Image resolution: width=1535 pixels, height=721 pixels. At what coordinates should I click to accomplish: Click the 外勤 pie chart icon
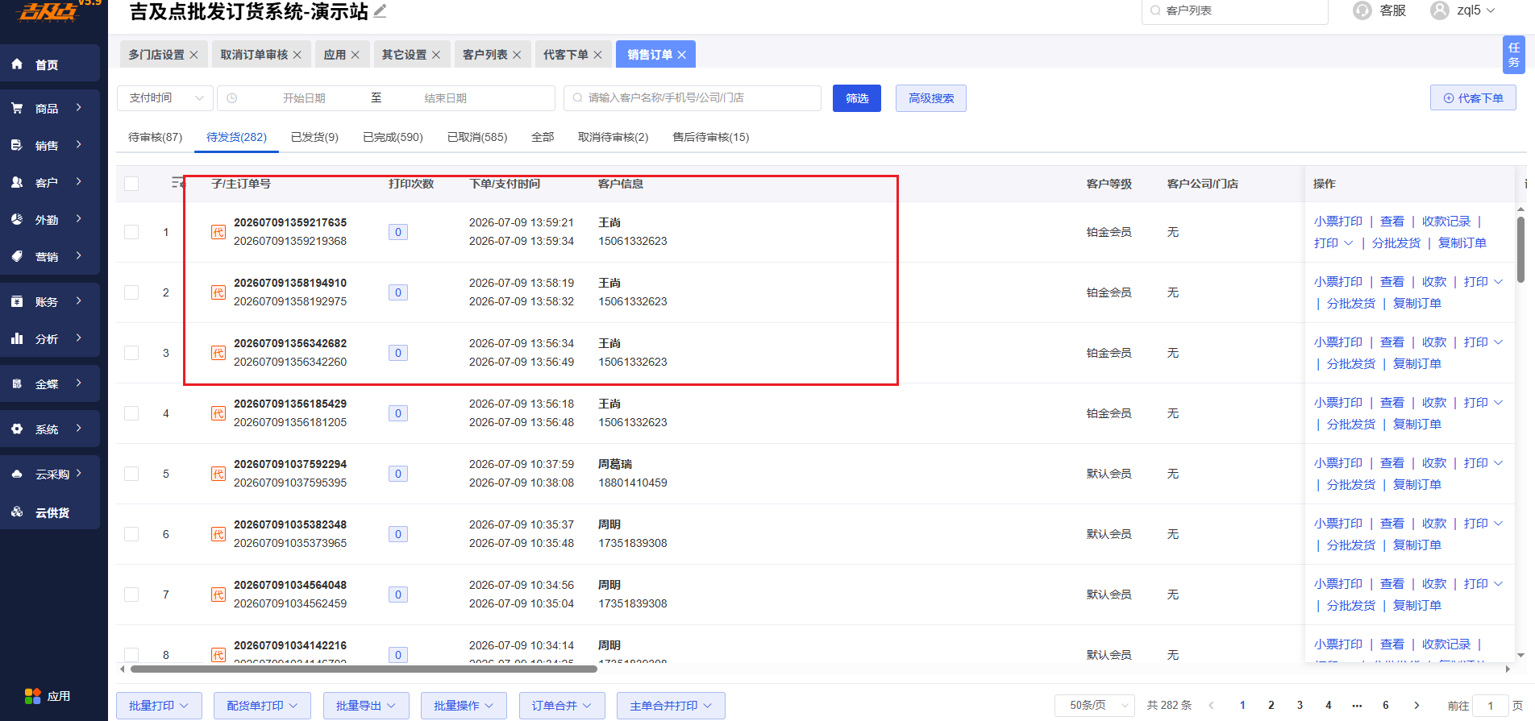[x=17, y=219]
